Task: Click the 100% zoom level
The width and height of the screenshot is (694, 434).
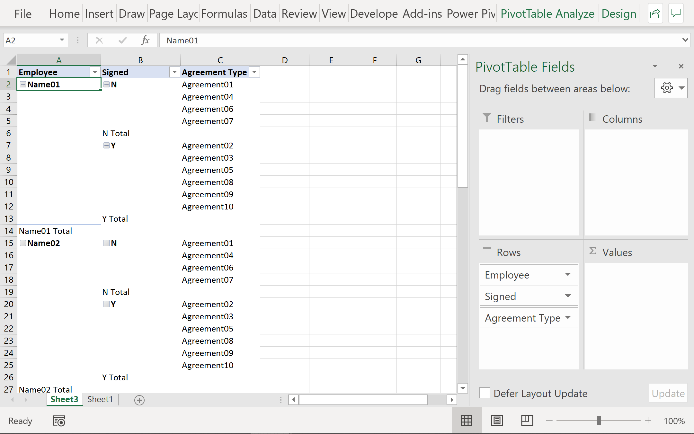Action: coord(674,421)
